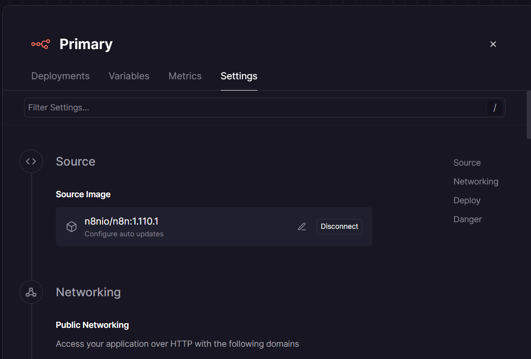Select the Settings tab
The width and height of the screenshot is (531, 359).
pyautogui.click(x=239, y=76)
